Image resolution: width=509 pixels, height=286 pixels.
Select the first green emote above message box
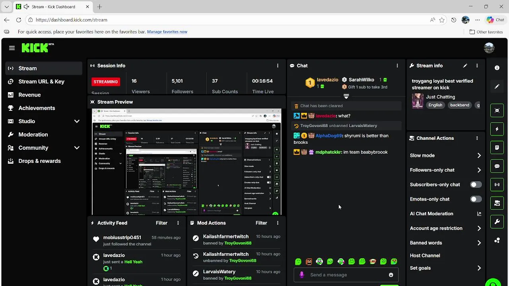pyautogui.click(x=298, y=261)
